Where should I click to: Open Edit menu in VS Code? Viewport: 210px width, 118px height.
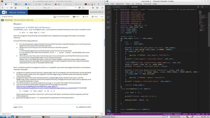[x=112, y=4]
